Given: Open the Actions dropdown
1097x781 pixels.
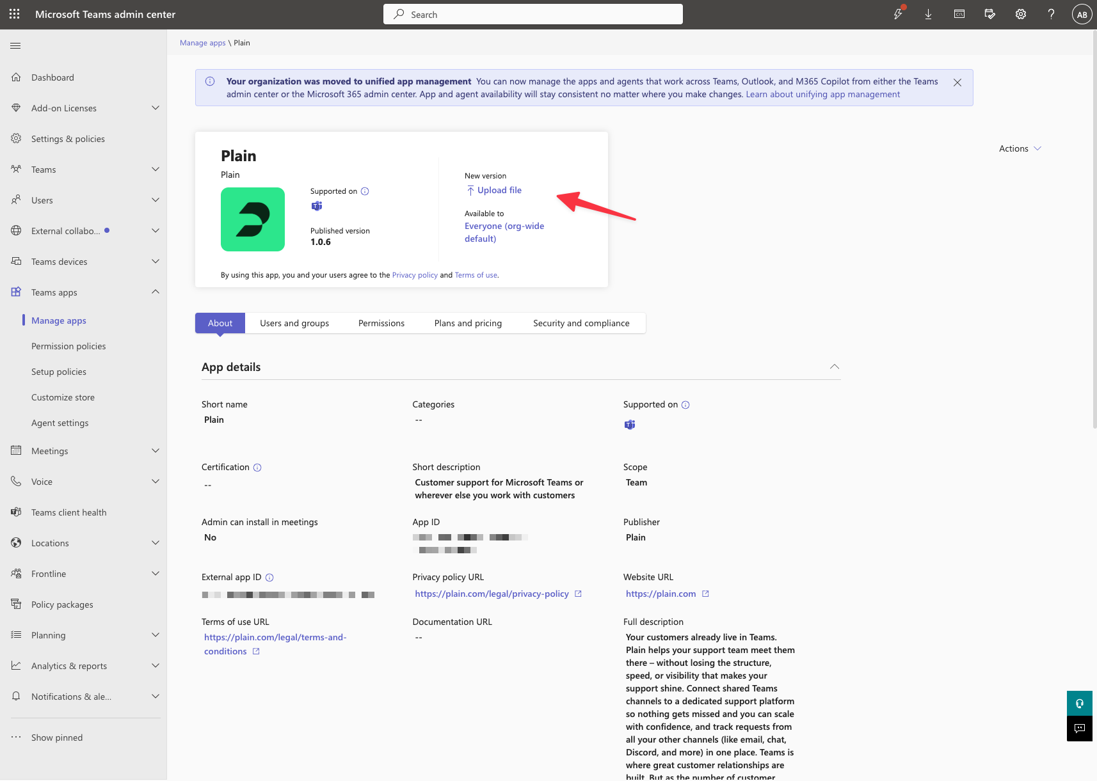Looking at the screenshot, I should click(x=1020, y=148).
